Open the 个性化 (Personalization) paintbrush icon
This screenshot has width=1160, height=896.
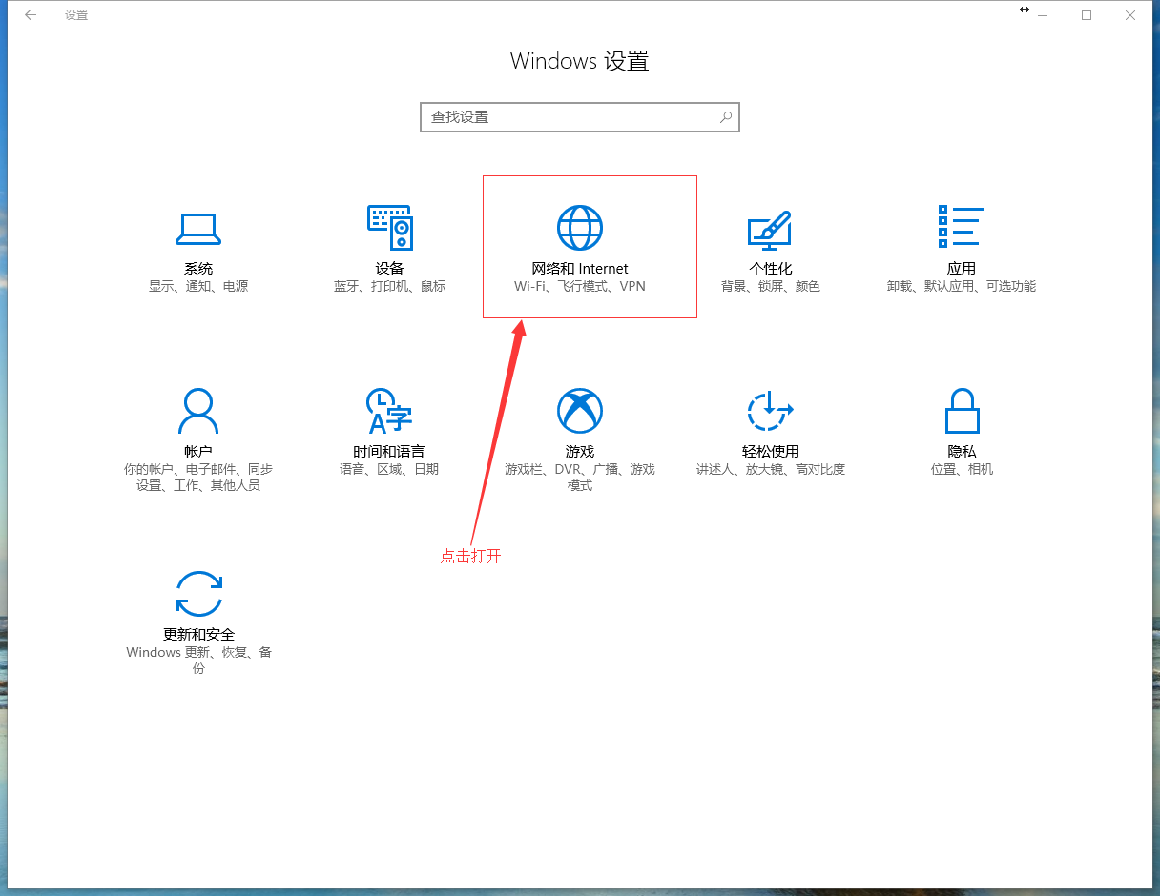(770, 229)
